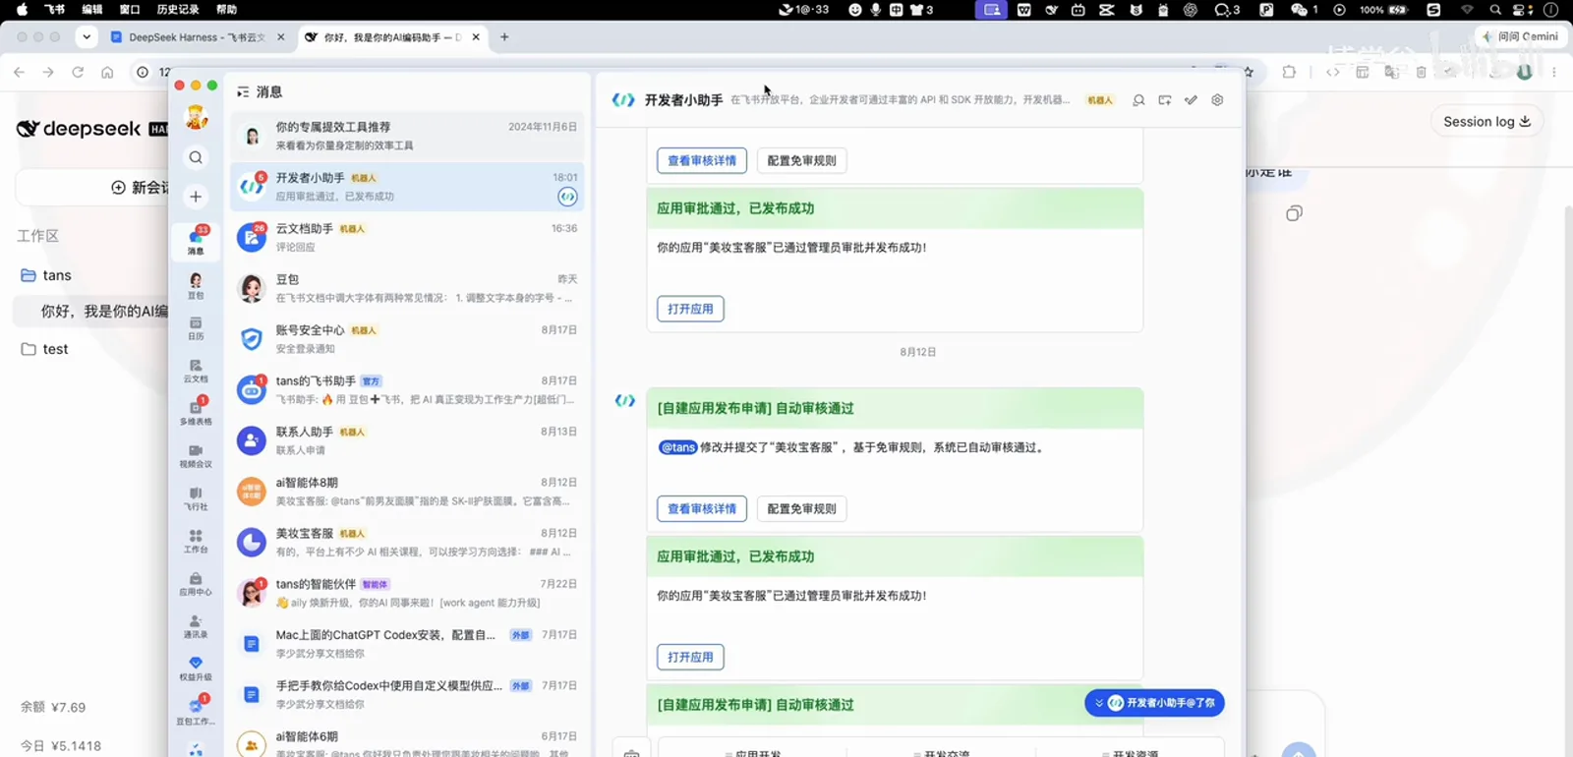Open 多维表格 in sidebar
Screen dimensions: 1573x757
point(196,412)
